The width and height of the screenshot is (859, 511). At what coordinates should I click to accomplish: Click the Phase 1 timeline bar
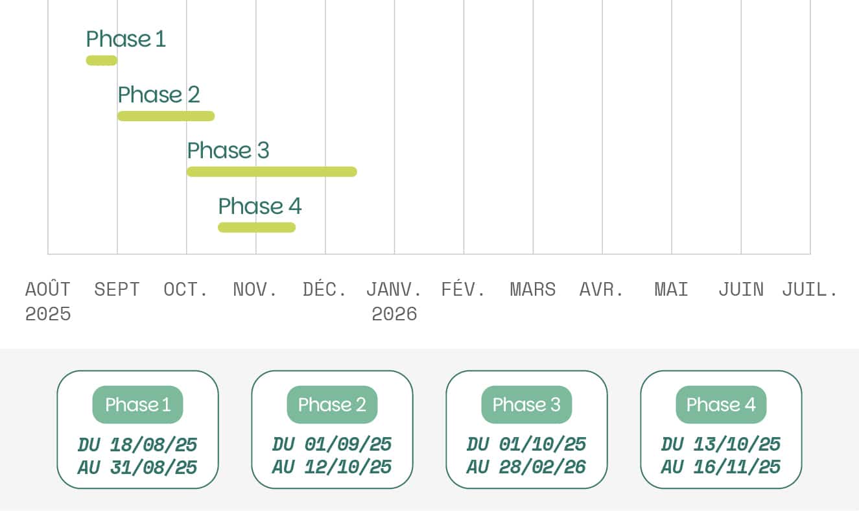pyautogui.click(x=102, y=61)
